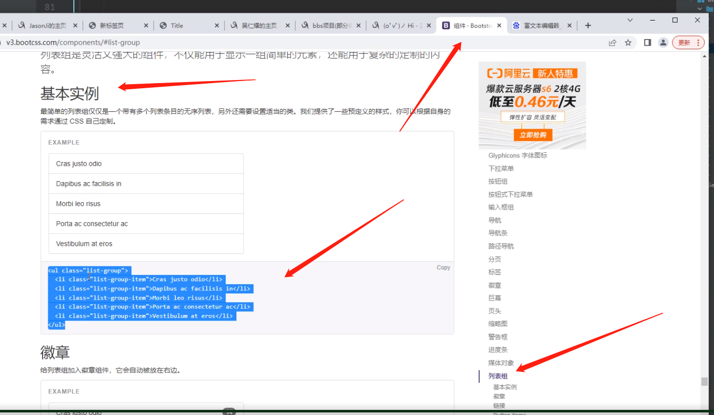Open 缩略图 from the sidebar
Image resolution: width=714 pixels, height=415 pixels.
(x=498, y=324)
